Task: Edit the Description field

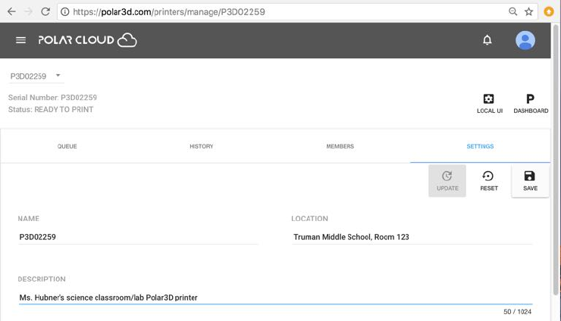Action: click(x=275, y=298)
